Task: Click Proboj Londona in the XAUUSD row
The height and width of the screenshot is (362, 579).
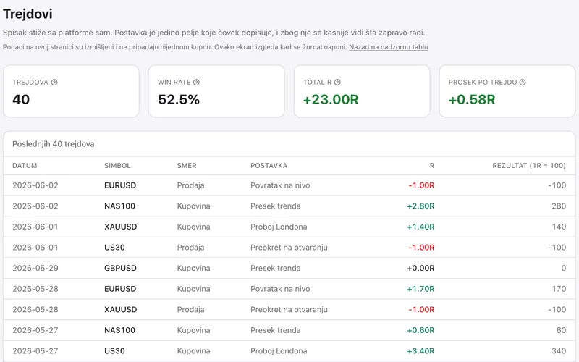Action: point(279,227)
